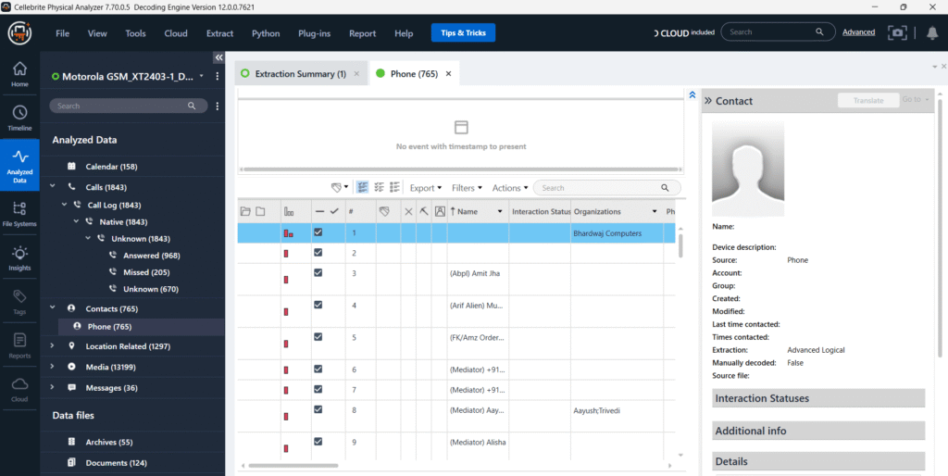Uncheck the checkbox in row 1

click(x=318, y=232)
